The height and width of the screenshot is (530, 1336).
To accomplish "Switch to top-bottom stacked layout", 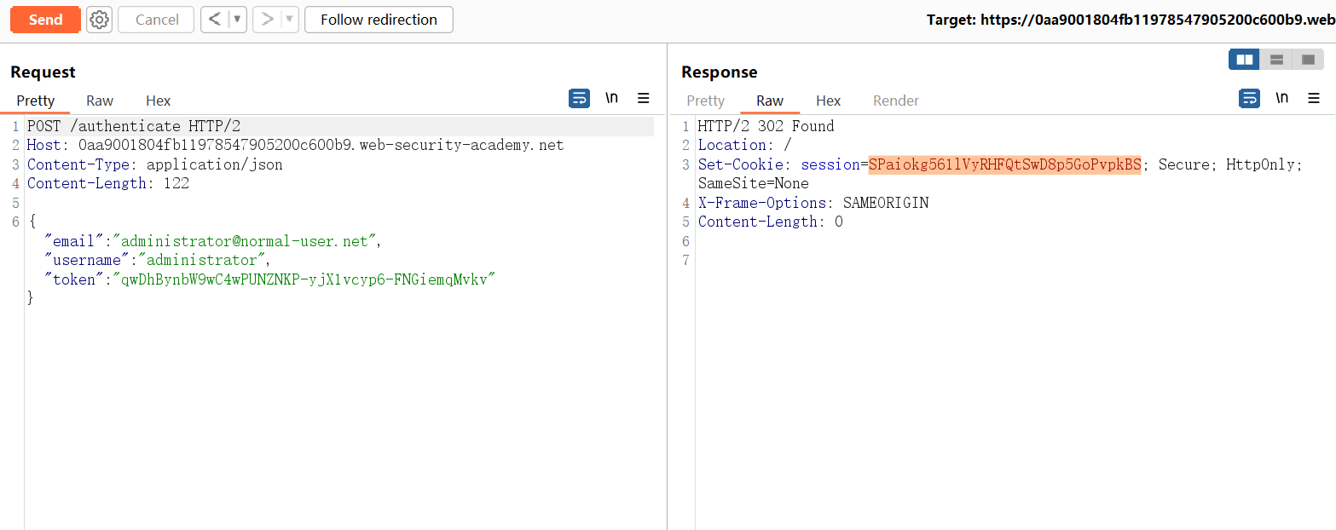I will pyautogui.click(x=1276, y=60).
